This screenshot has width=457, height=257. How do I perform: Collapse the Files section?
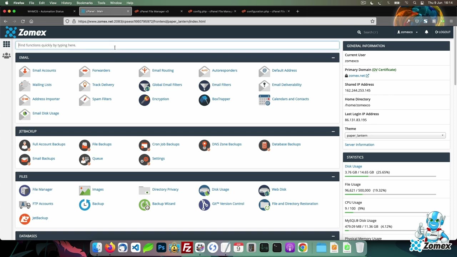pos(333,177)
